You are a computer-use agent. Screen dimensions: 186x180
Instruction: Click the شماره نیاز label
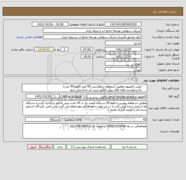point(172,25)
